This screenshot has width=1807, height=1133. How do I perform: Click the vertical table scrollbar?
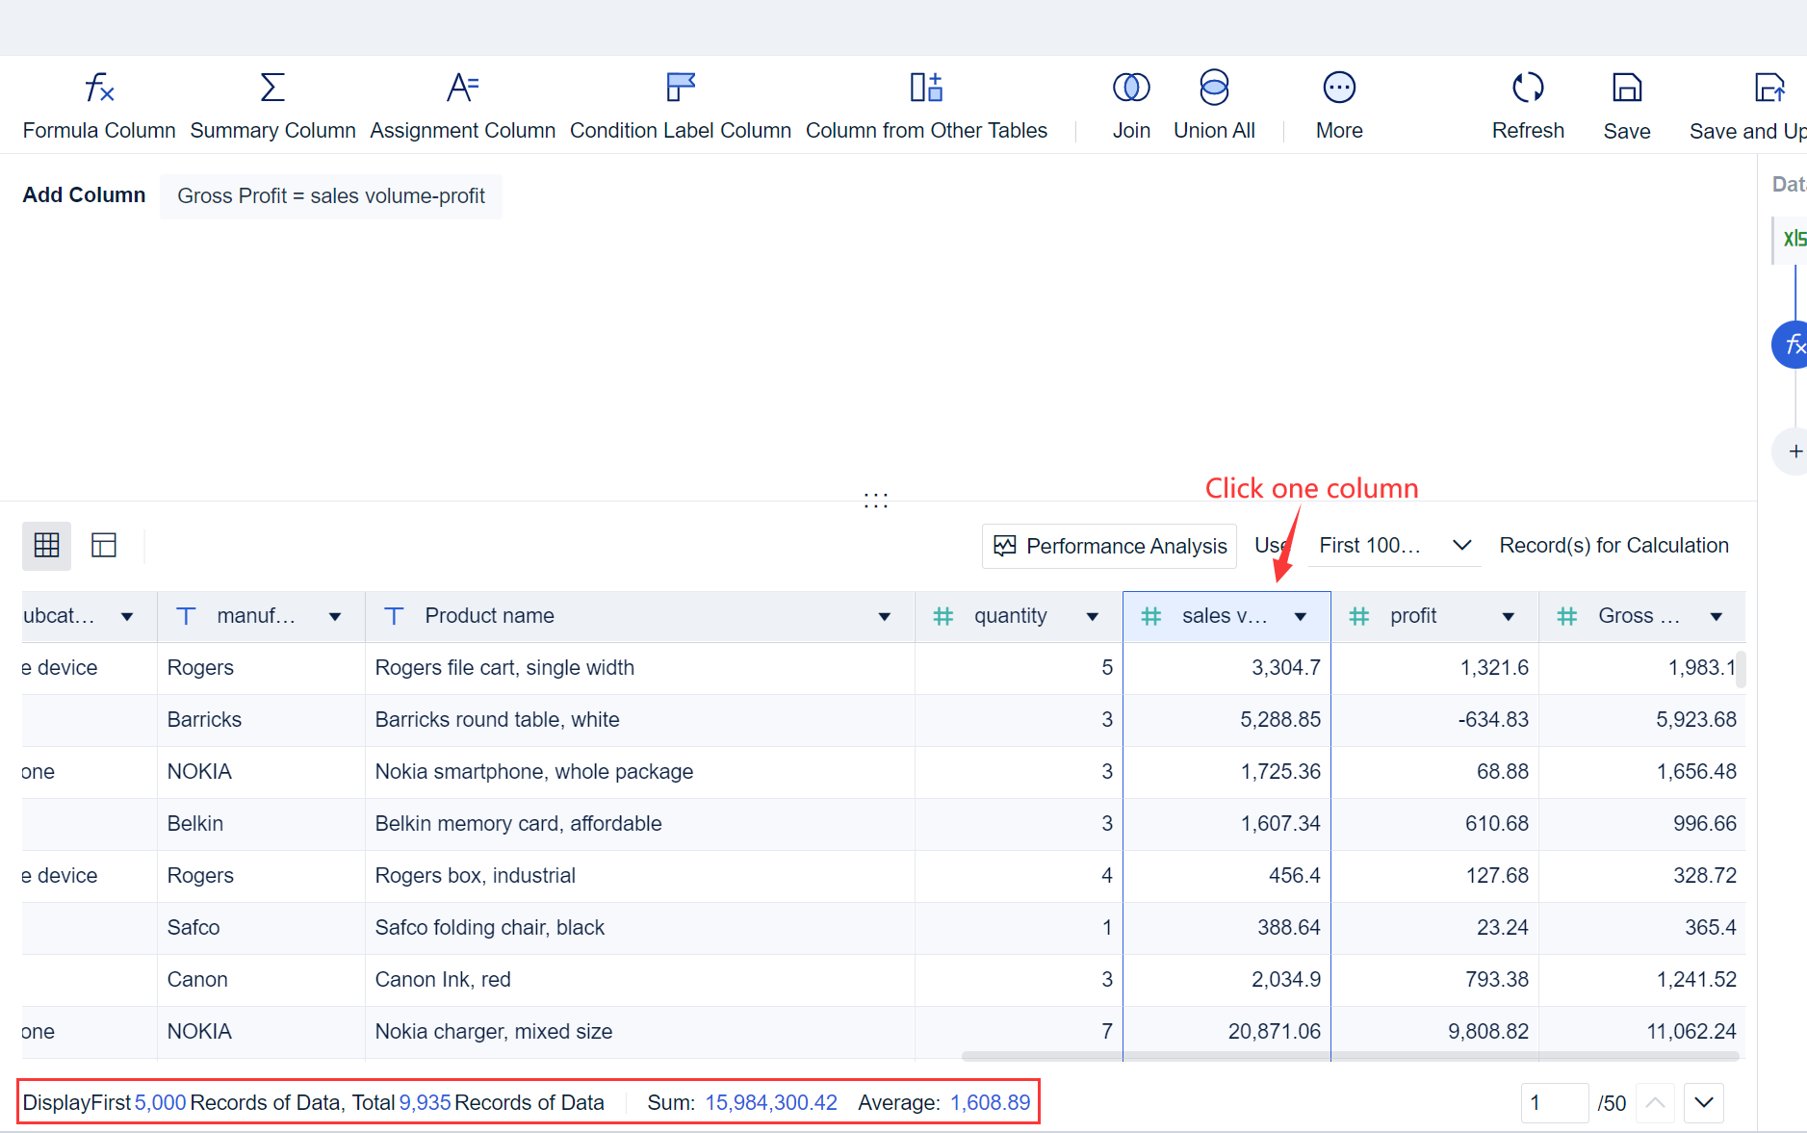1741,669
